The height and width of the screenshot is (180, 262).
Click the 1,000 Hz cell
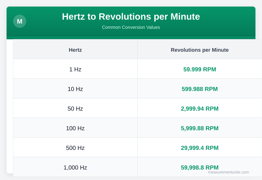pyautogui.click(x=75, y=168)
